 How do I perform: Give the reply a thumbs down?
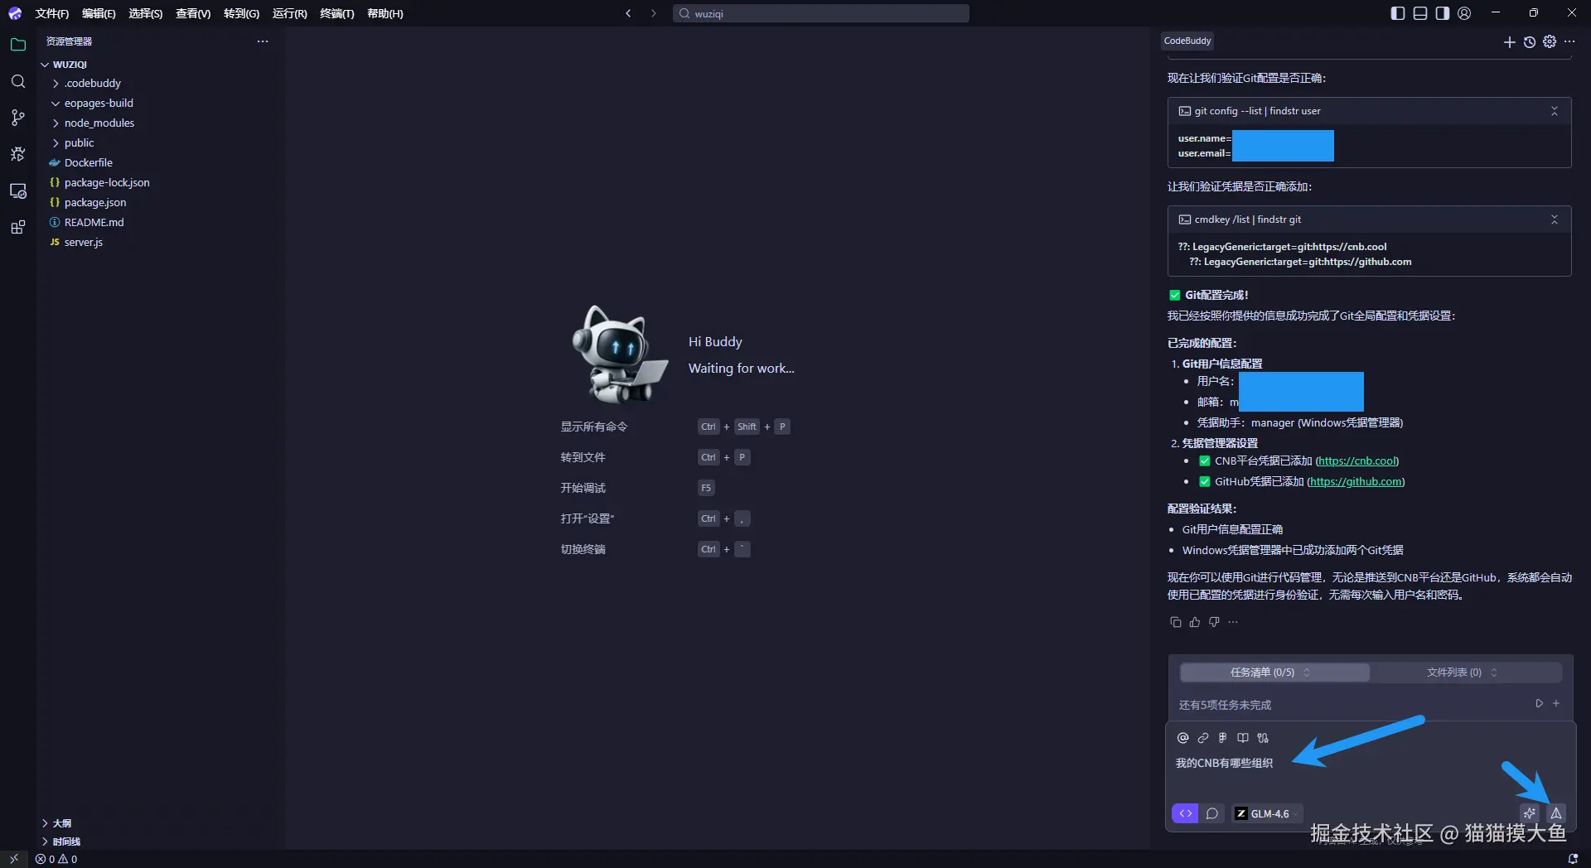(1214, 622)
